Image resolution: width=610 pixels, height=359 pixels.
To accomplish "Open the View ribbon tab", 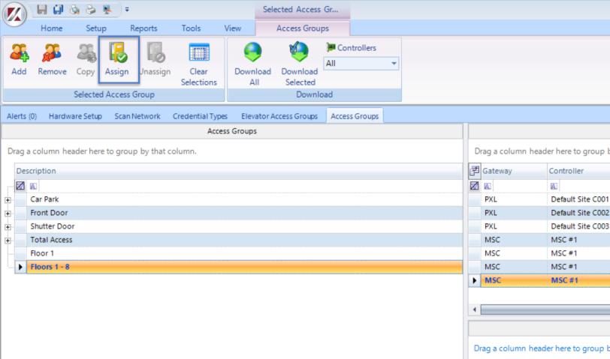I will [x=233, y=28].
